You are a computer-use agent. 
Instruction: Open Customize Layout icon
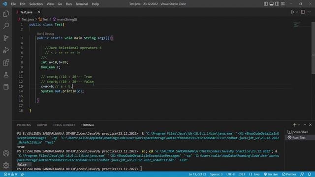[283, 4]
